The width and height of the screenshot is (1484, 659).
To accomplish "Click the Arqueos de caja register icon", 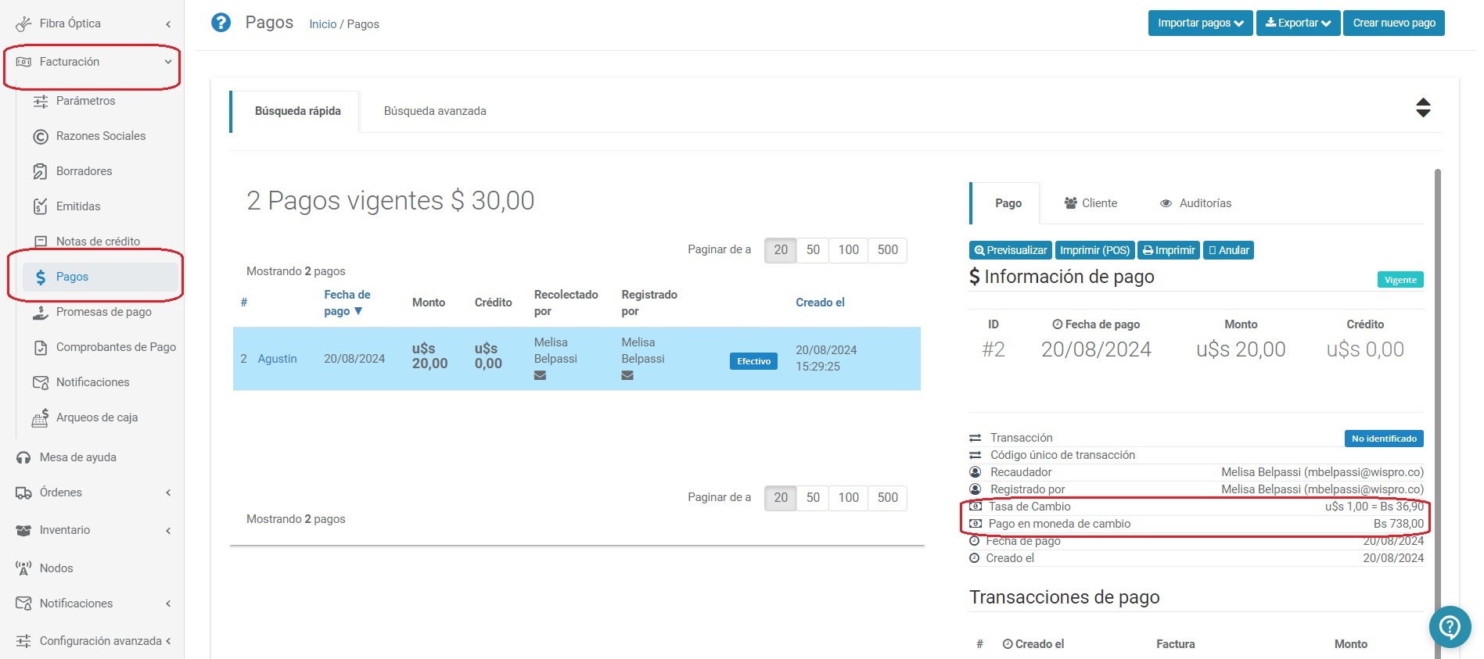I will tap(41, 417).
